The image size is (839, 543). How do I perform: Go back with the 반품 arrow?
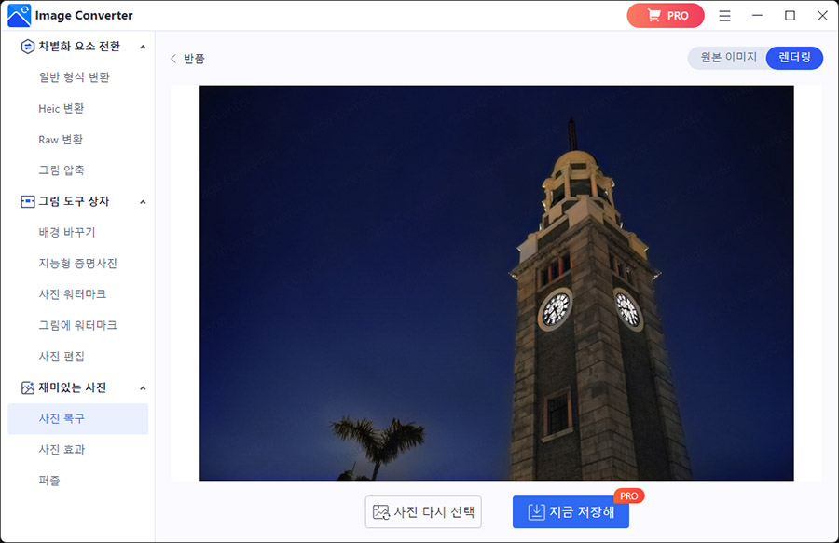pyautogui.click(x=173, y=59)
